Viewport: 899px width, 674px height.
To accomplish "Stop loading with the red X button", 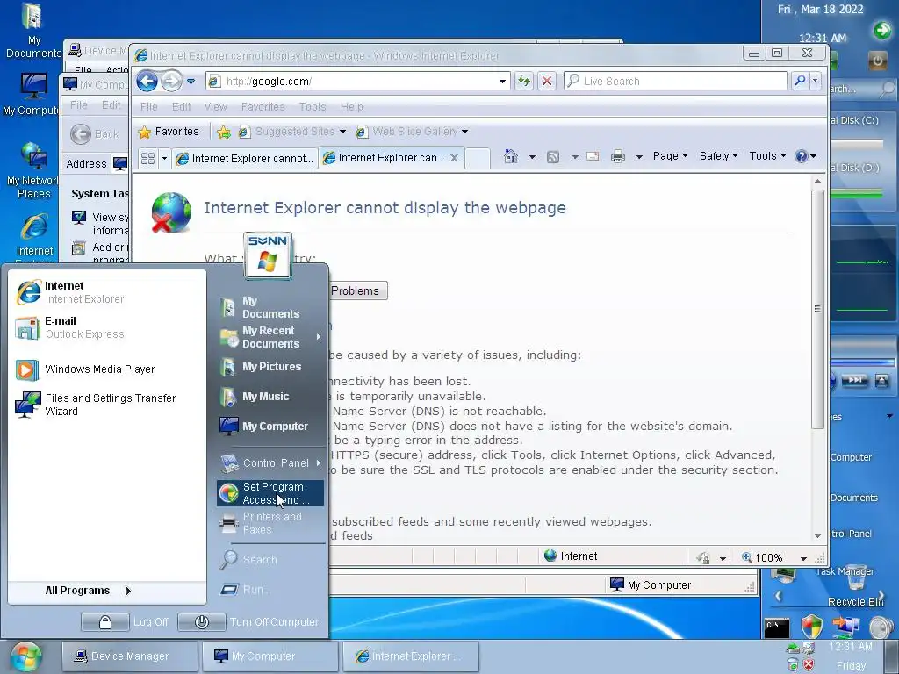I will pos(547,81).
